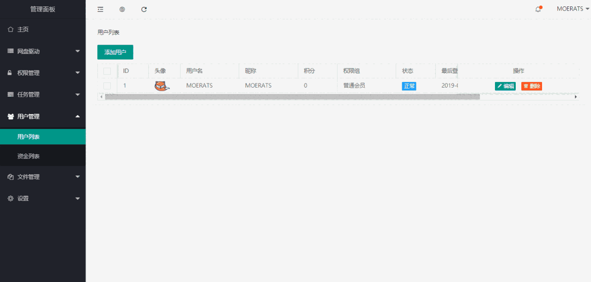Click the 权限组 column header
This screenshot has width=591, height=282.
367,71
